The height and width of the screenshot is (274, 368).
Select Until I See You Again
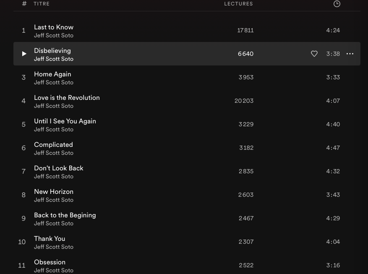click(x=65, y=121)
